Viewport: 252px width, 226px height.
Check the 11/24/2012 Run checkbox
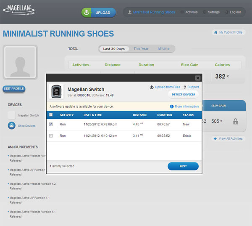pyautogui.click(x=51, y=136)
